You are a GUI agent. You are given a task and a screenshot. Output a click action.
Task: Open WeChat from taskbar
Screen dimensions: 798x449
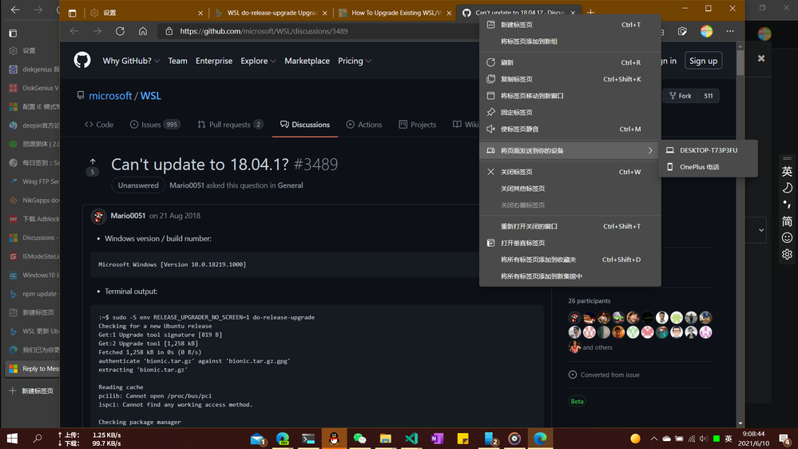coord(359,439)
